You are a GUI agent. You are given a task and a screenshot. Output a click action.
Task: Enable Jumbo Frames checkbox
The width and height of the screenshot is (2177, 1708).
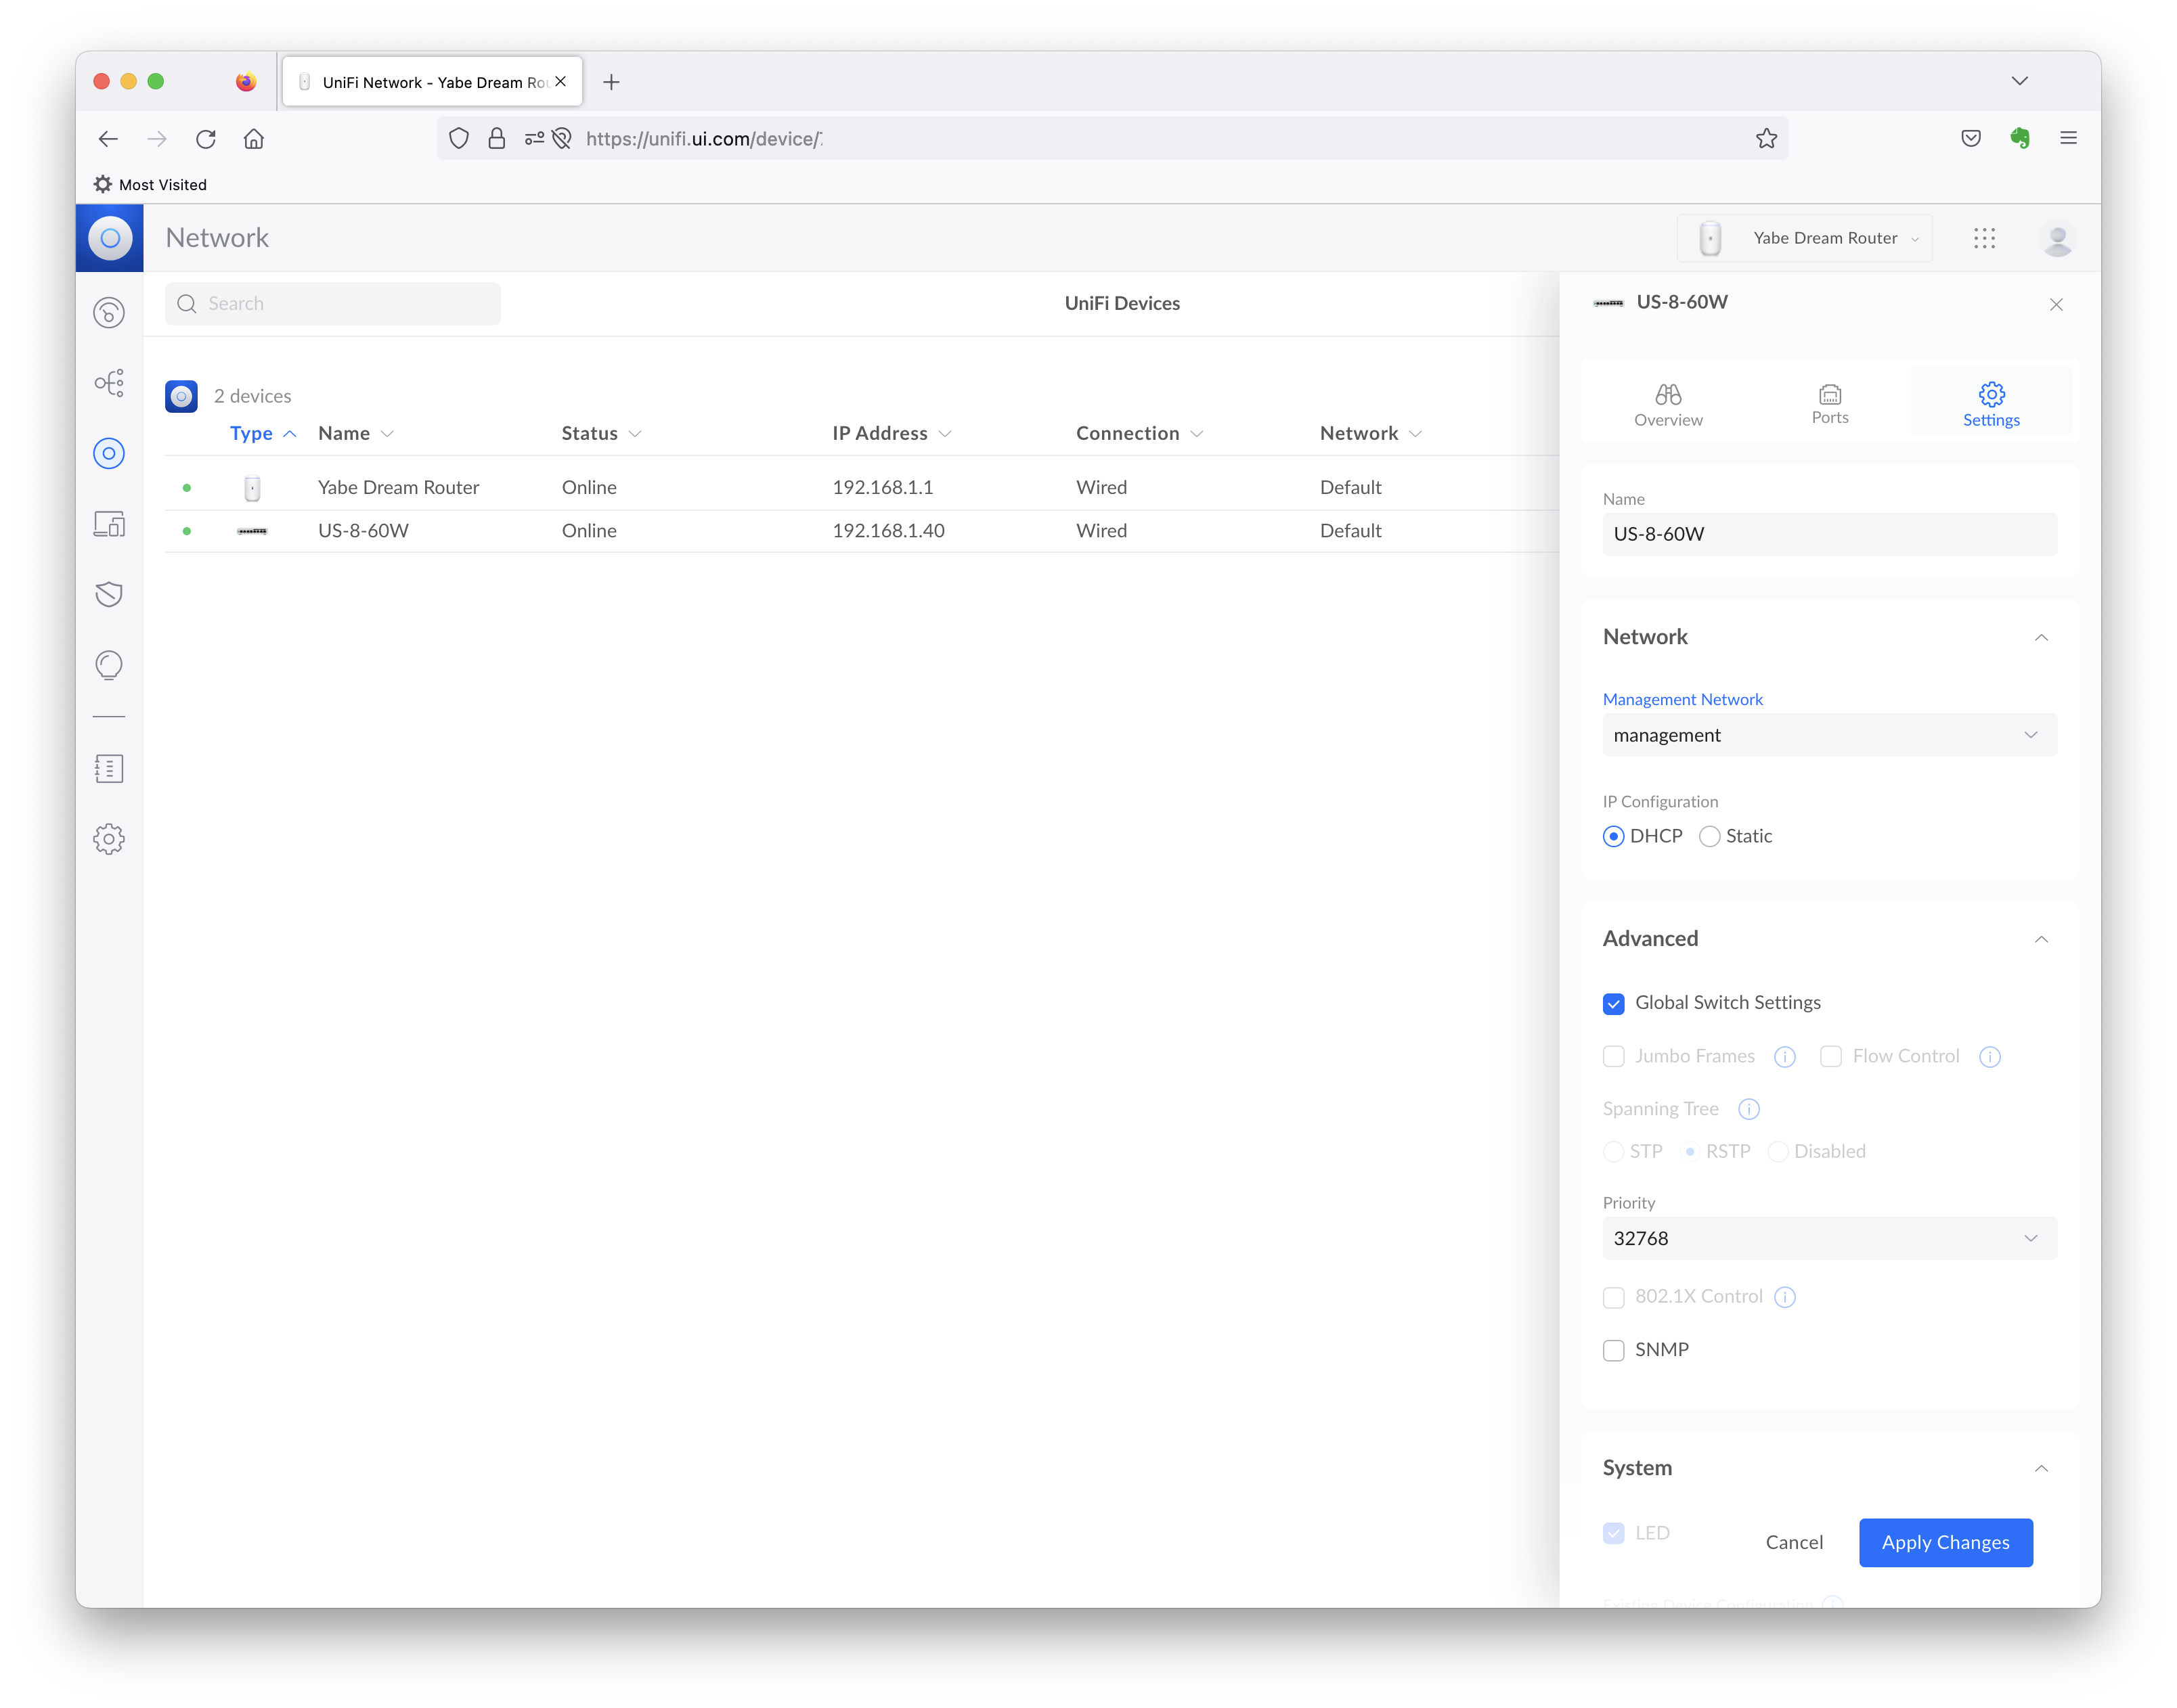[1612, 1056]
